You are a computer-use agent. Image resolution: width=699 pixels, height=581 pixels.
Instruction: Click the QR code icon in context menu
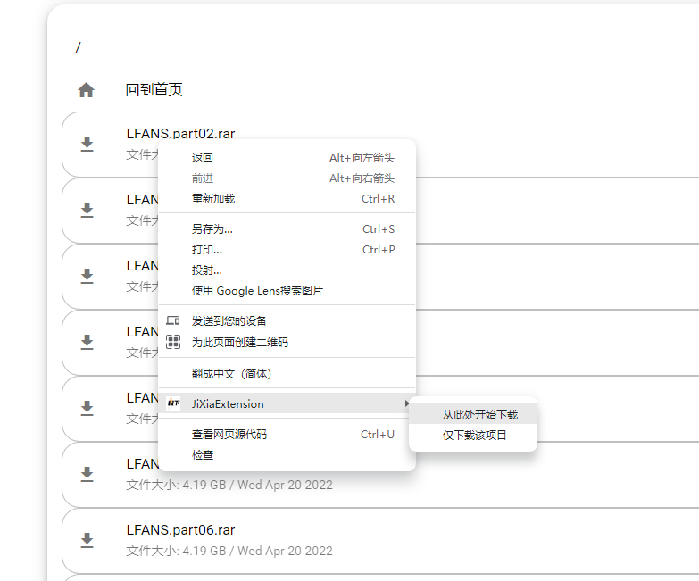[x=173, y=342]
